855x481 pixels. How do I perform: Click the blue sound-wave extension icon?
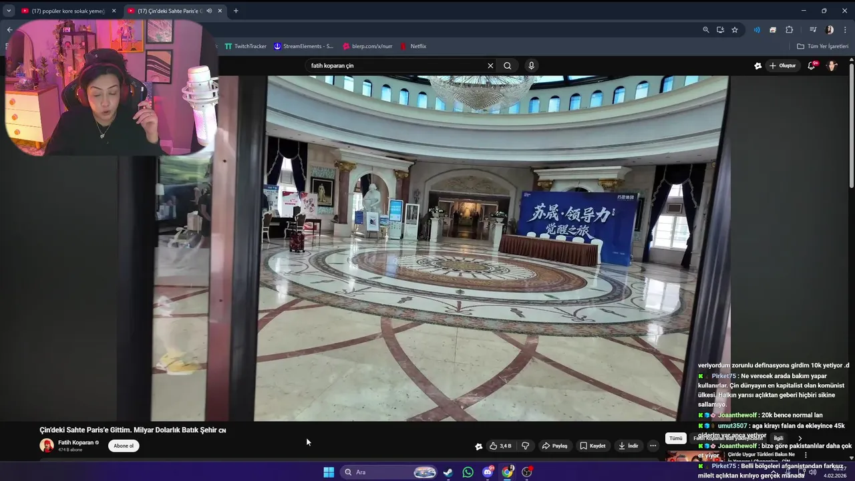pyautogui.click(x=757, y=29)
